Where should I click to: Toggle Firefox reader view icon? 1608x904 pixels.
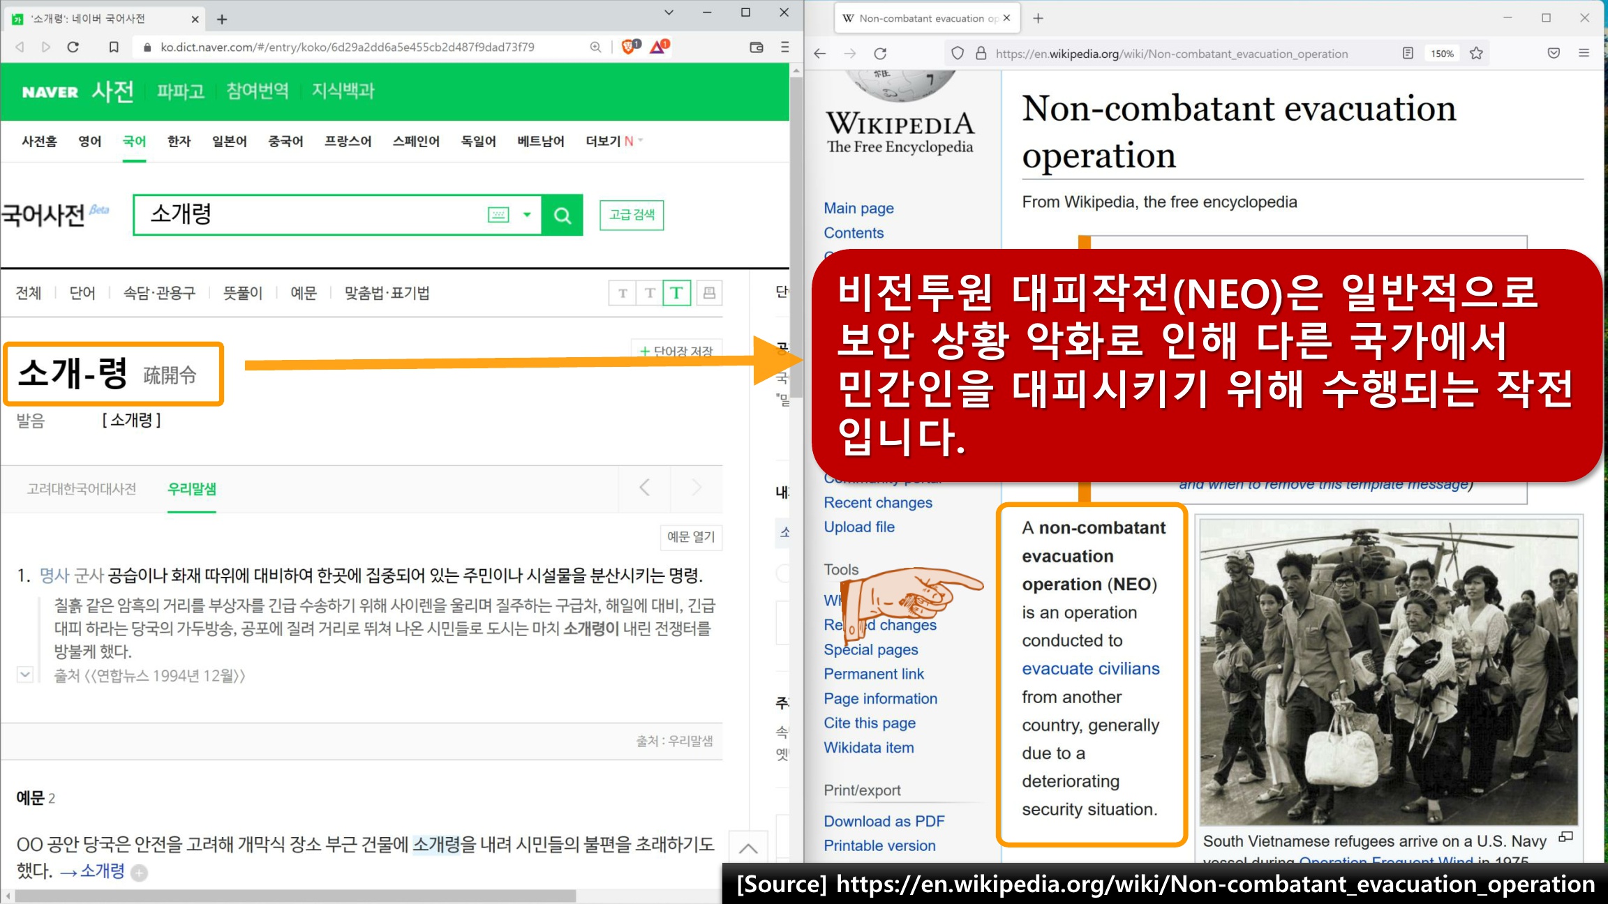tap(1408, 53)
